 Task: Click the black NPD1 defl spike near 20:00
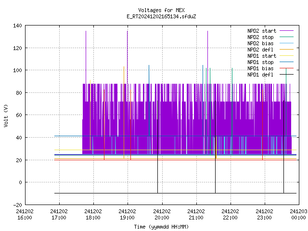click(x=157, y=147)
